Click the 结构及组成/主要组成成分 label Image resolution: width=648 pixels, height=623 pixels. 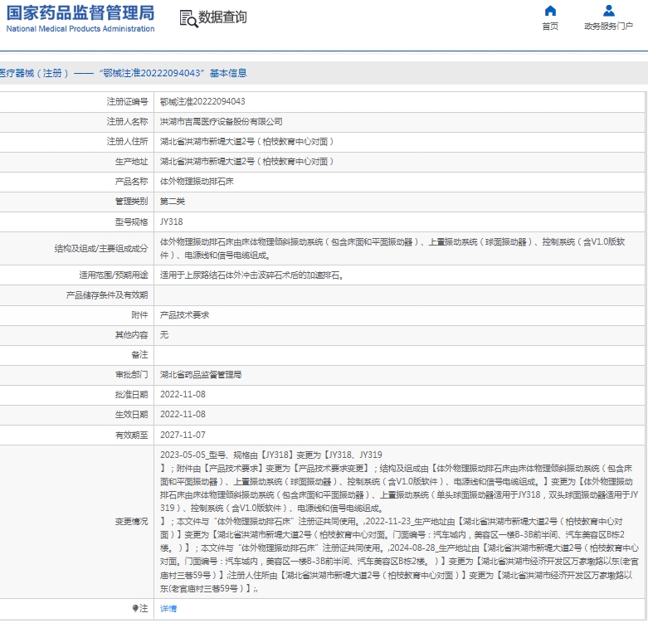point(101,248)
